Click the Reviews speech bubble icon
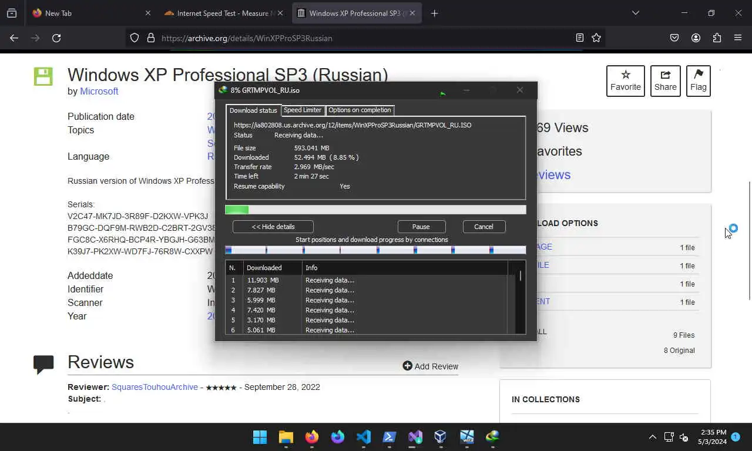 pos(43,365)
